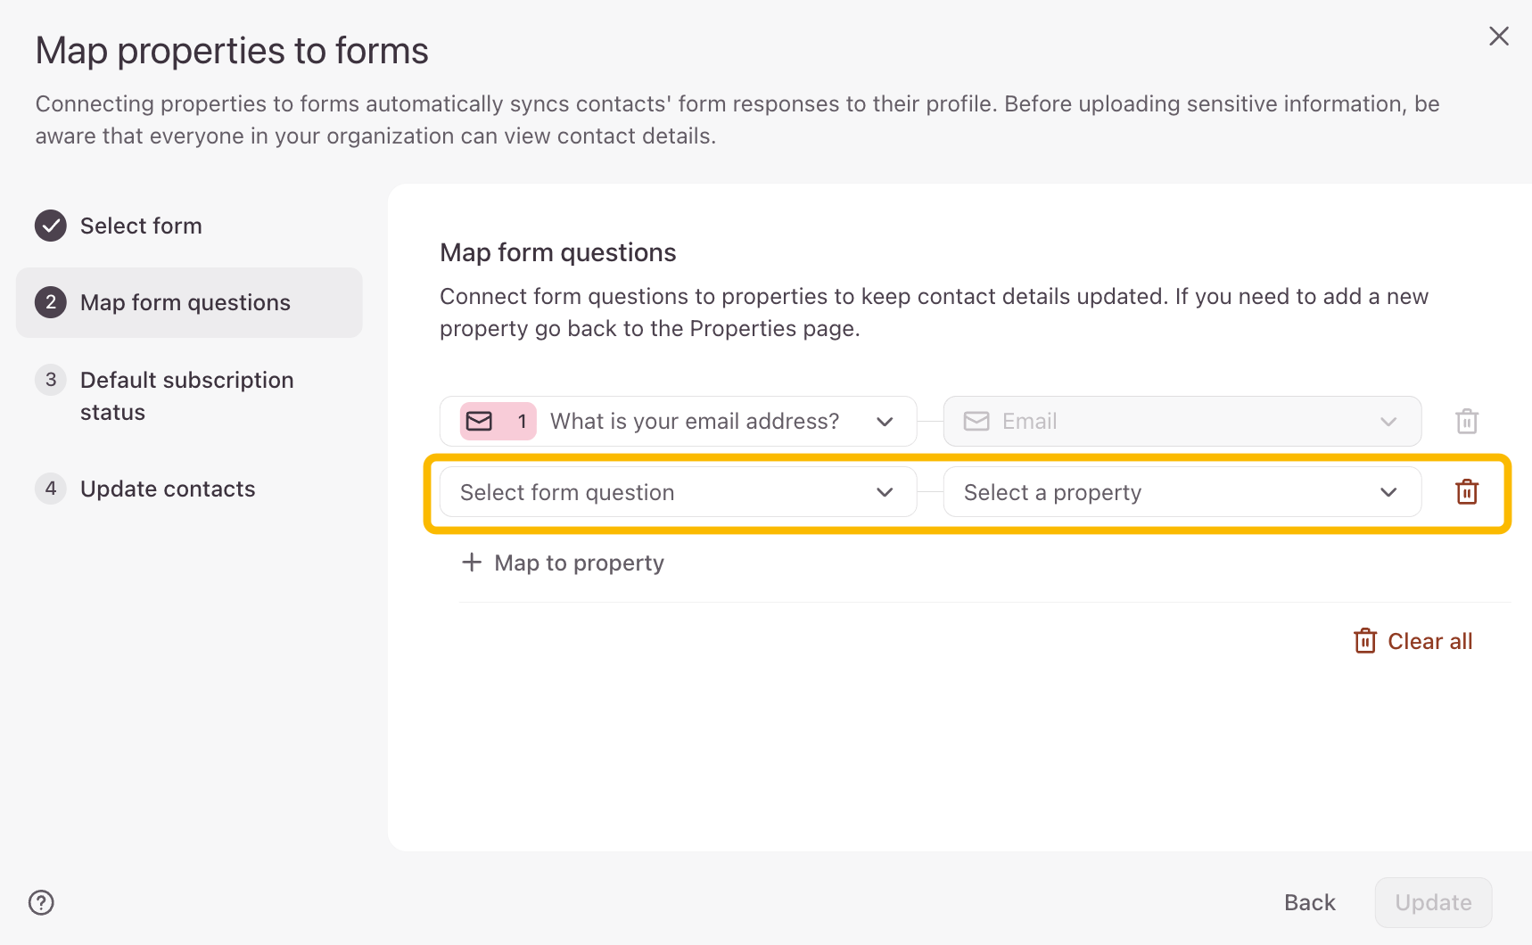Click the Clear all trash icon
1532x945 pixels.
pyautogui.click(x=1365, y=641)
